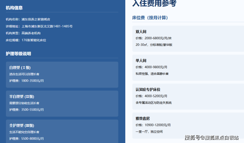Click text 私密性强，适合喜静长者
The image size is (244, 143).
[152, 74]
